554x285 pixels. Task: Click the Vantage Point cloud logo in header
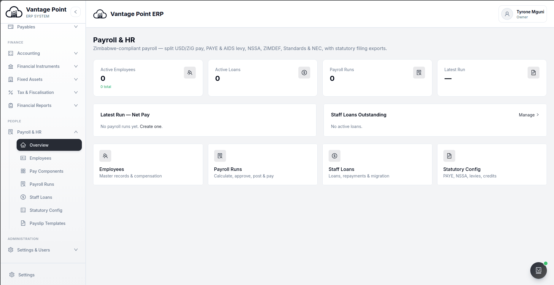coord(100,14)
